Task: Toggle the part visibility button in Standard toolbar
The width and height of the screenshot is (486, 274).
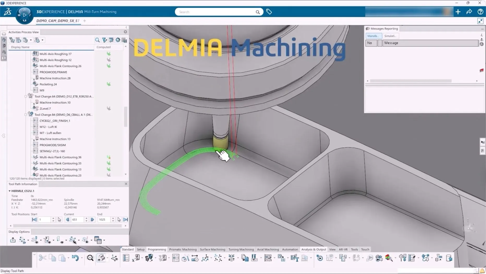Action: [x=101, y=258]
